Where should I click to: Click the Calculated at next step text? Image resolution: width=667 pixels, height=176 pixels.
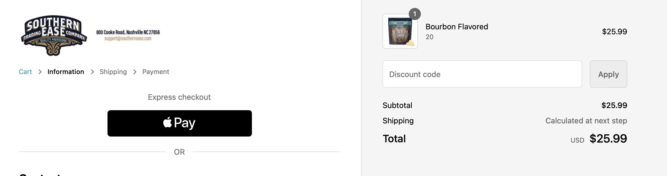[x=586, y=121]
